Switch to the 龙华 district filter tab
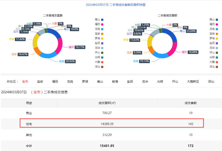The height and width of the screenshot is (151, 222). click(145, 82)
